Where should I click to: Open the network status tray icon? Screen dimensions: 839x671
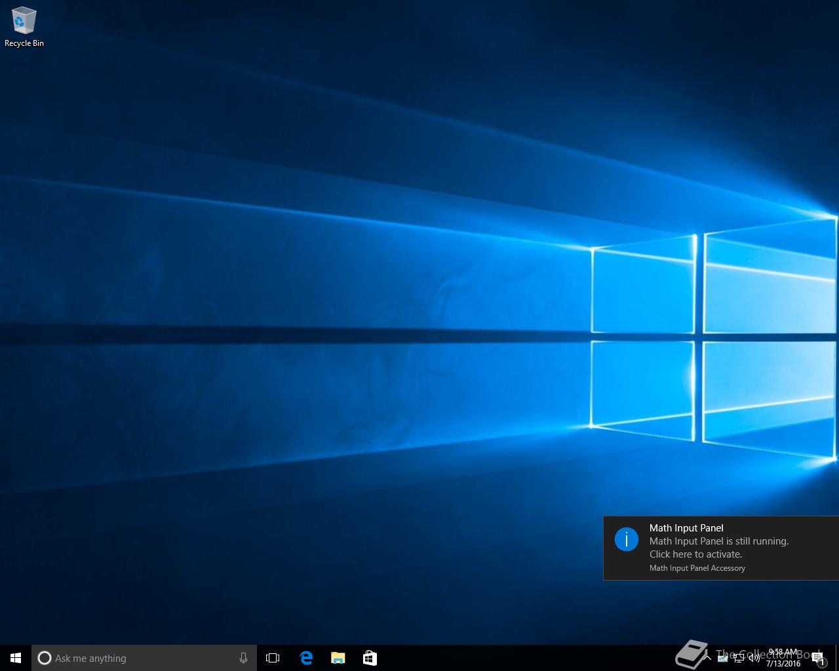[738, 658]
